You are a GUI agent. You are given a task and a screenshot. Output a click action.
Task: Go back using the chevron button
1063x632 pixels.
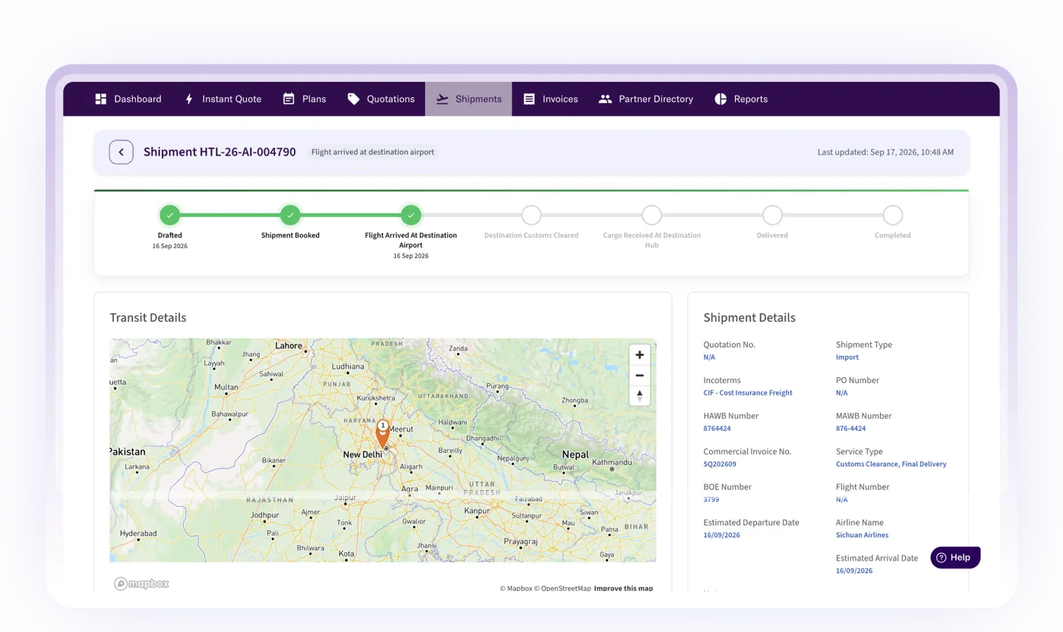coord(121,152)
